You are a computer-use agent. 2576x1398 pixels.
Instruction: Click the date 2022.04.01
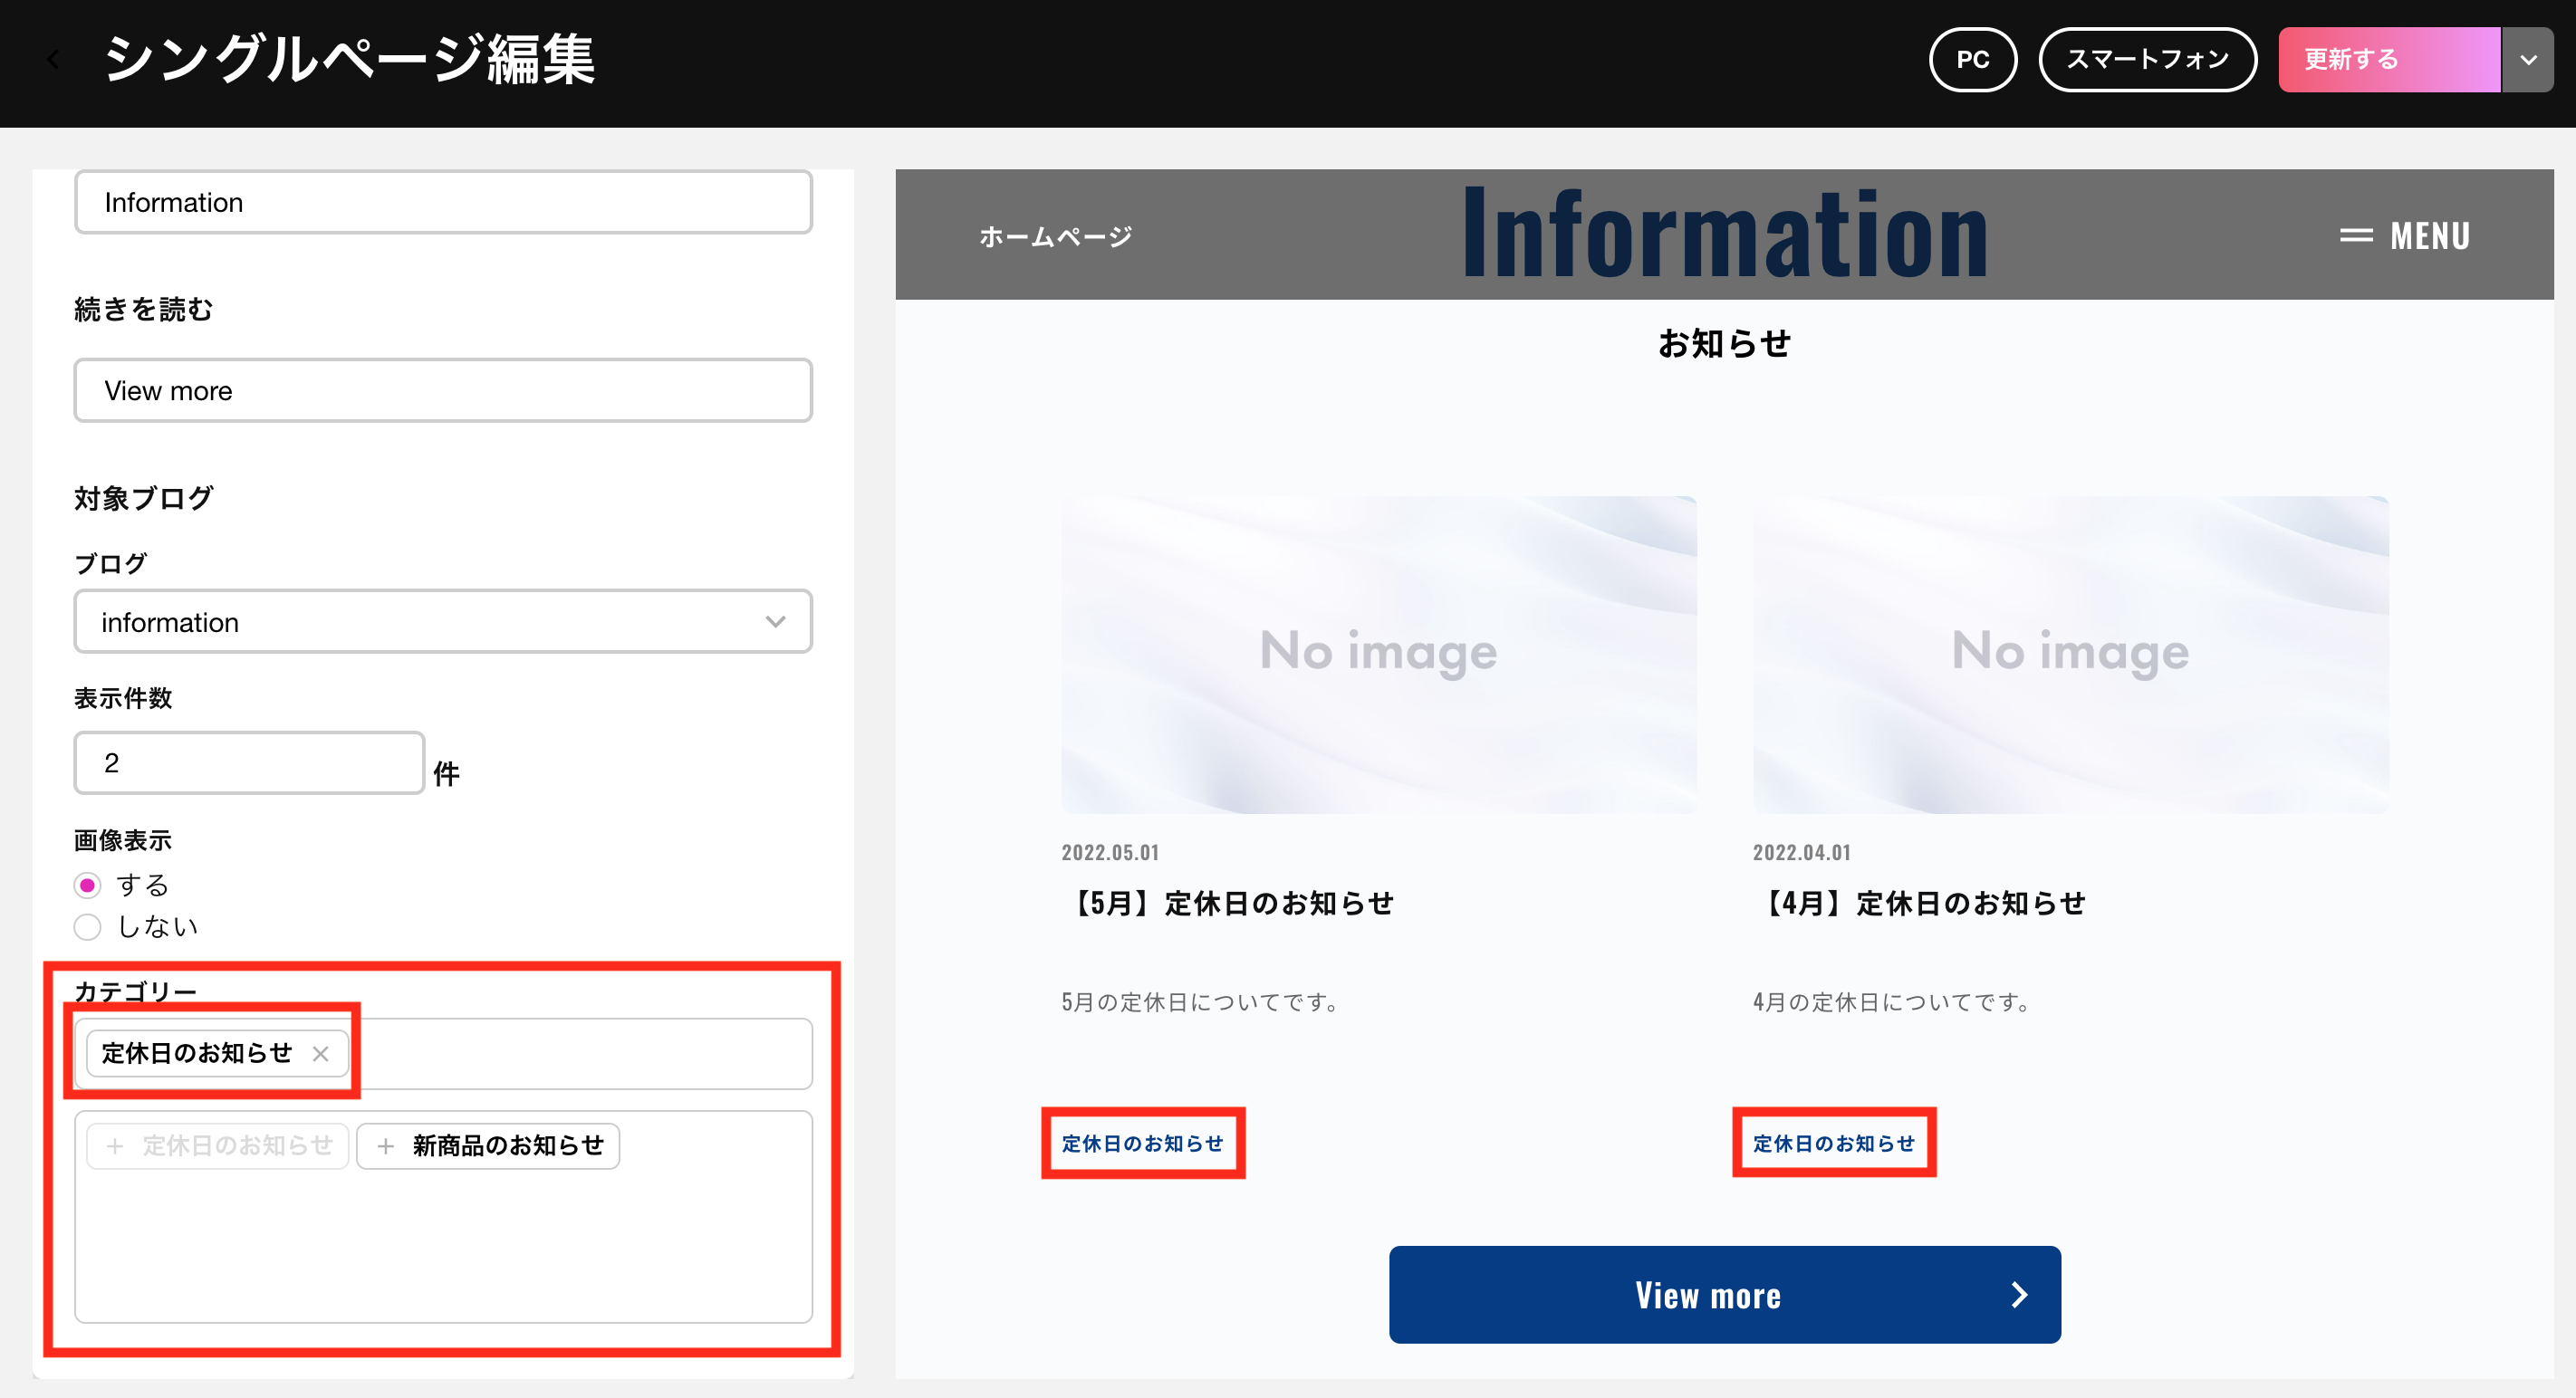tap(1801, 852)
